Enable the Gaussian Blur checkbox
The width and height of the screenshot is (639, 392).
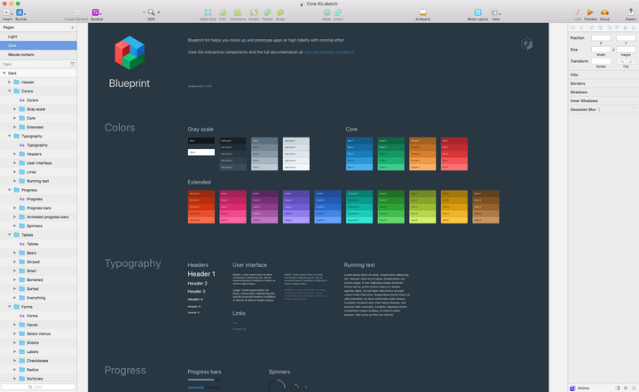coord(634,109)
